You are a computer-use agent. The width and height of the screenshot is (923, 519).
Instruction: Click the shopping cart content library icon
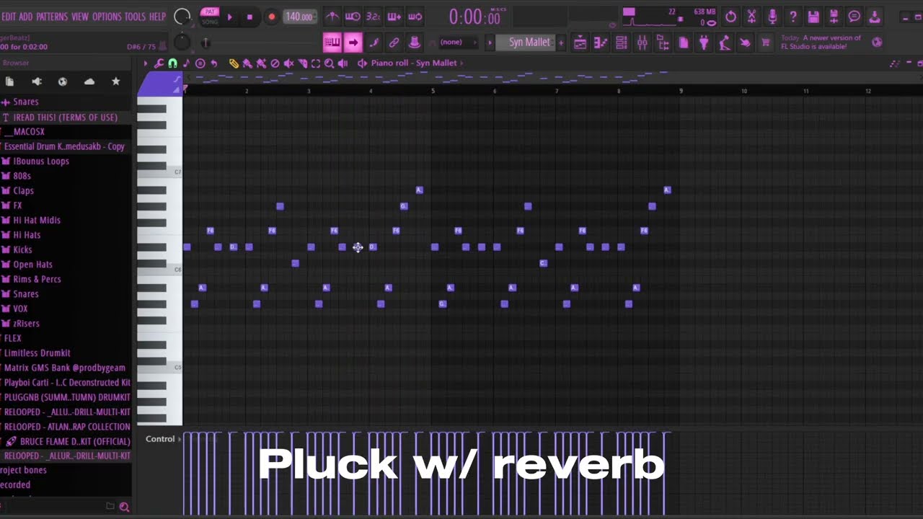[x=766, y=43]
